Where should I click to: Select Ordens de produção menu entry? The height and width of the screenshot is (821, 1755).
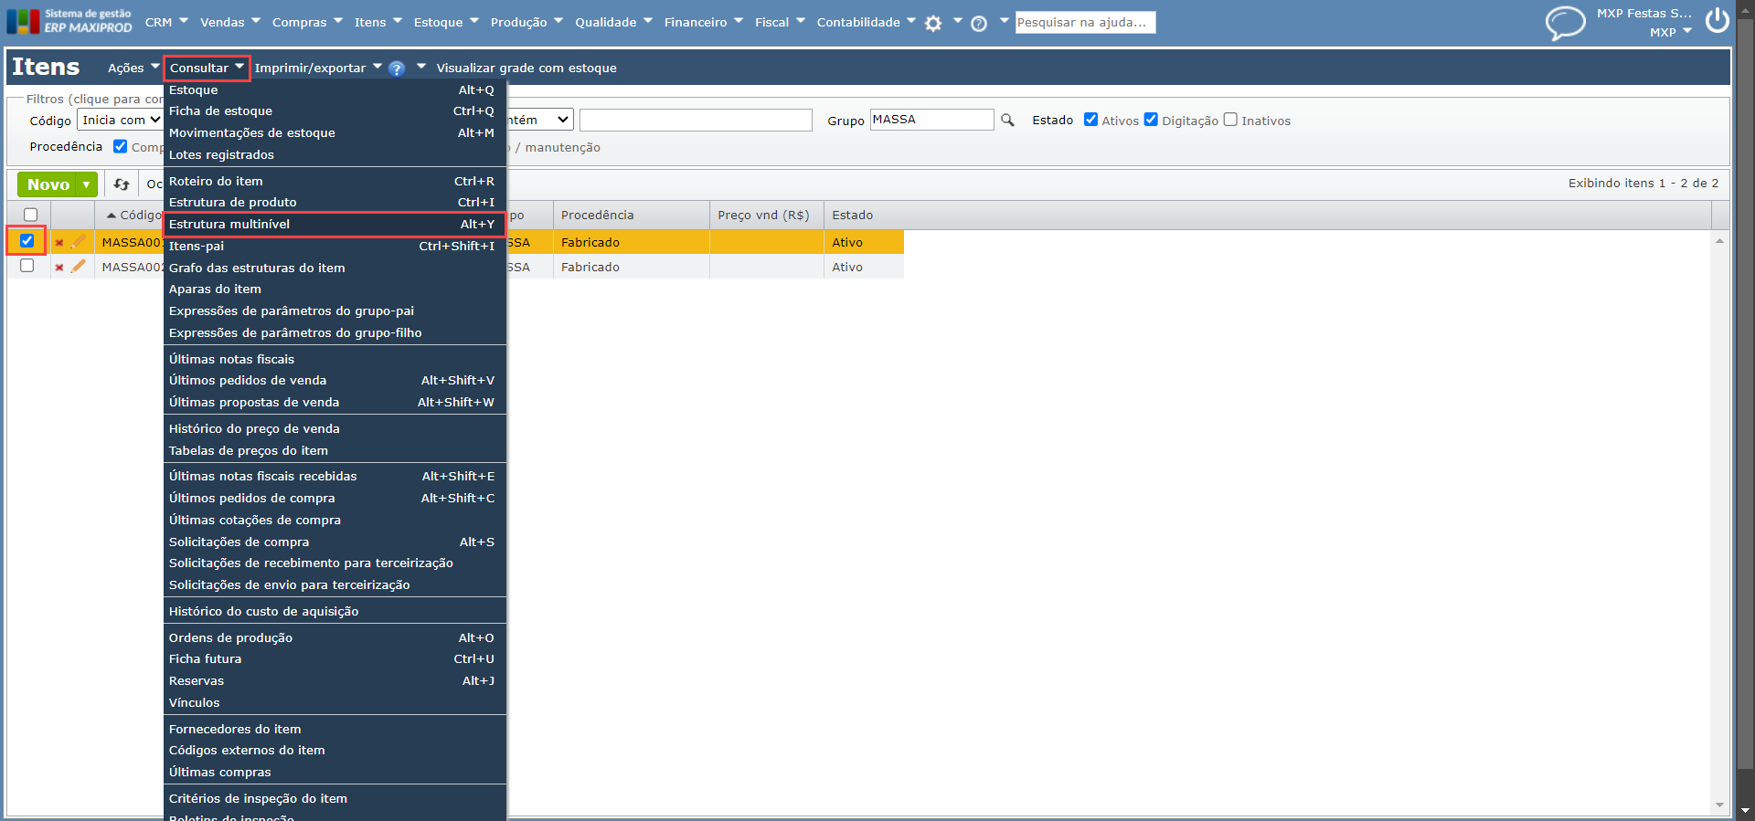[335, 638]
